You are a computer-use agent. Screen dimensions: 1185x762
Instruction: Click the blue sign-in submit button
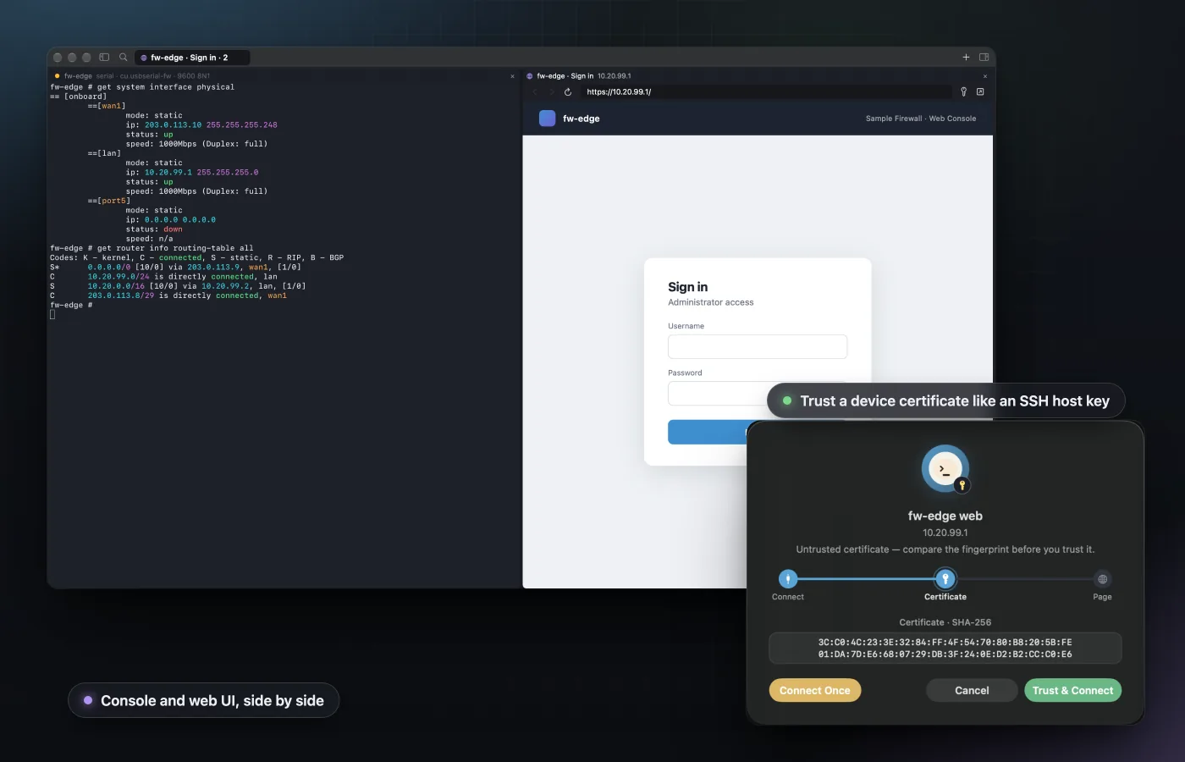pos(708,432)
